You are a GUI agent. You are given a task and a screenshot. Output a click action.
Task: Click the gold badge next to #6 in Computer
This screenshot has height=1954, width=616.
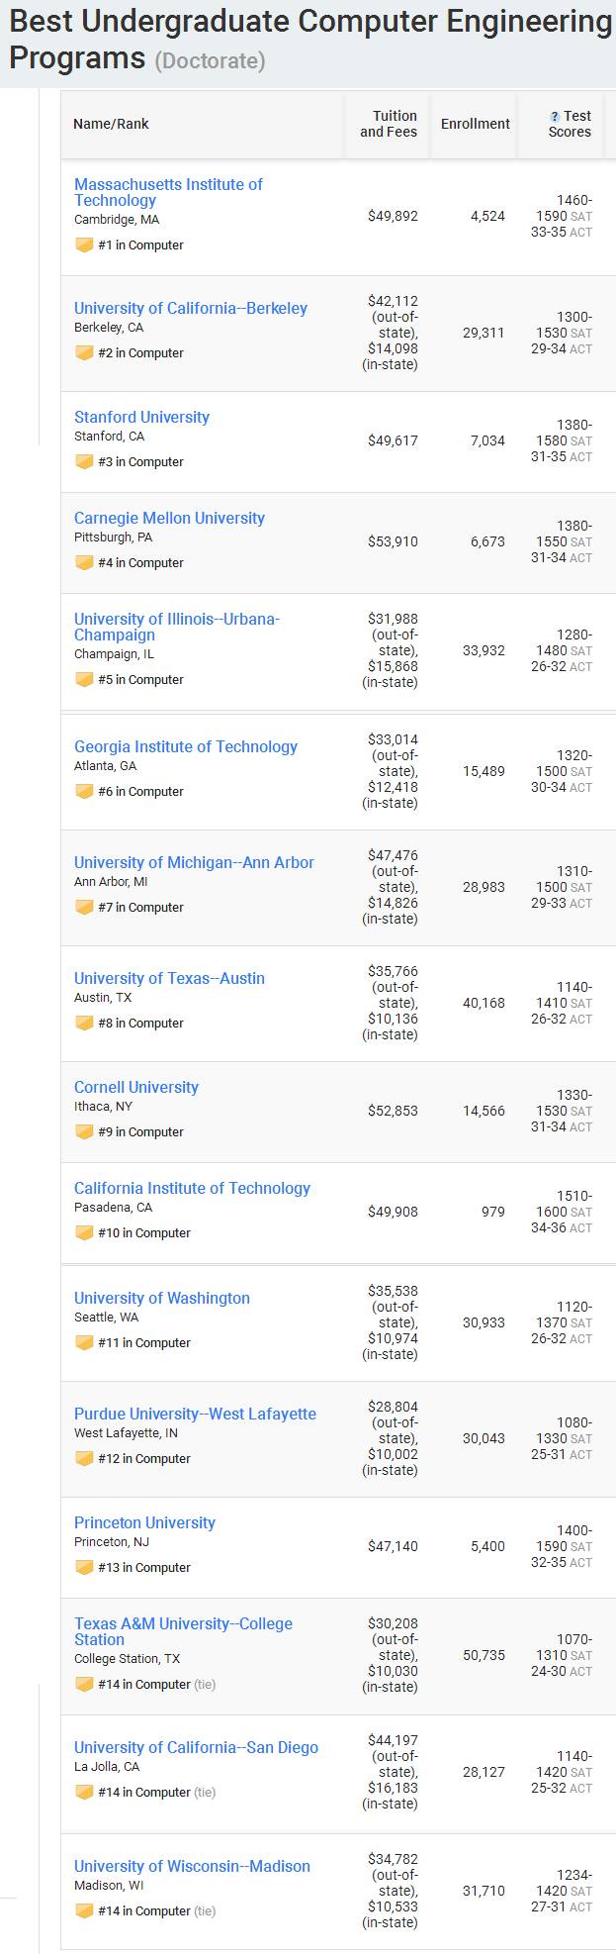(x=84, y=792)
